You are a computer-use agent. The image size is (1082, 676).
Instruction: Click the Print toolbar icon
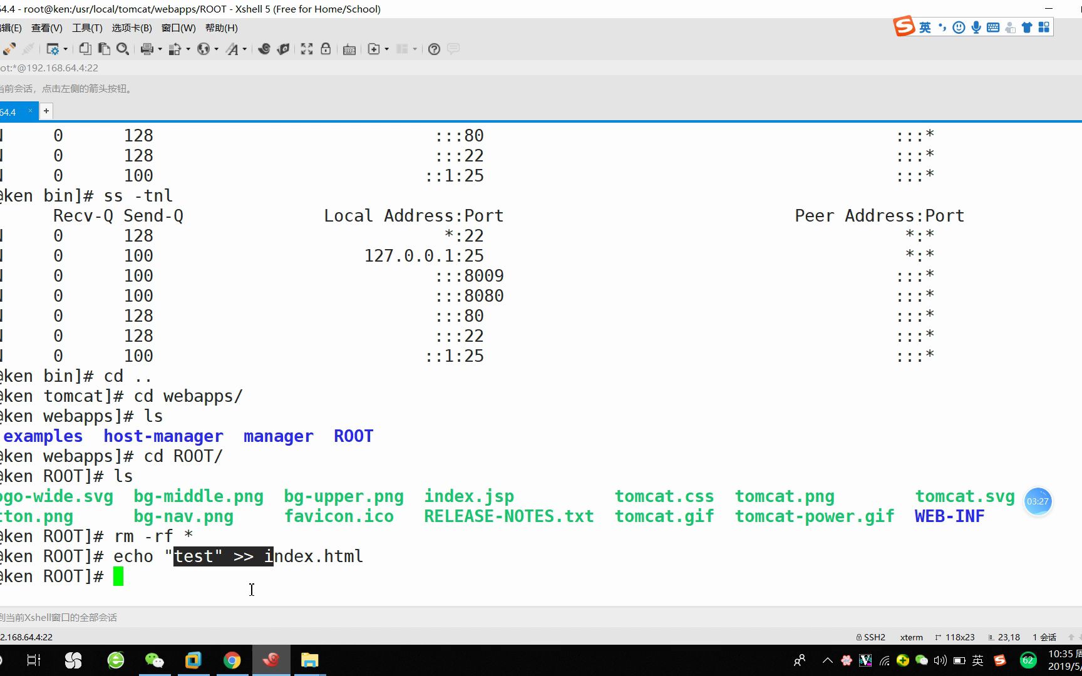147,49
